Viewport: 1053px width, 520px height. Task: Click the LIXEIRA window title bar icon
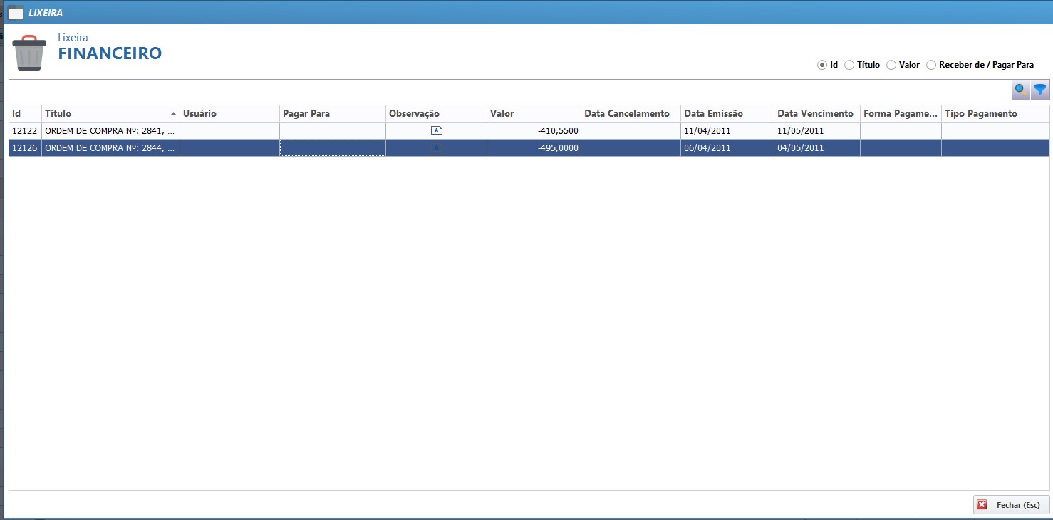[15, 13]
